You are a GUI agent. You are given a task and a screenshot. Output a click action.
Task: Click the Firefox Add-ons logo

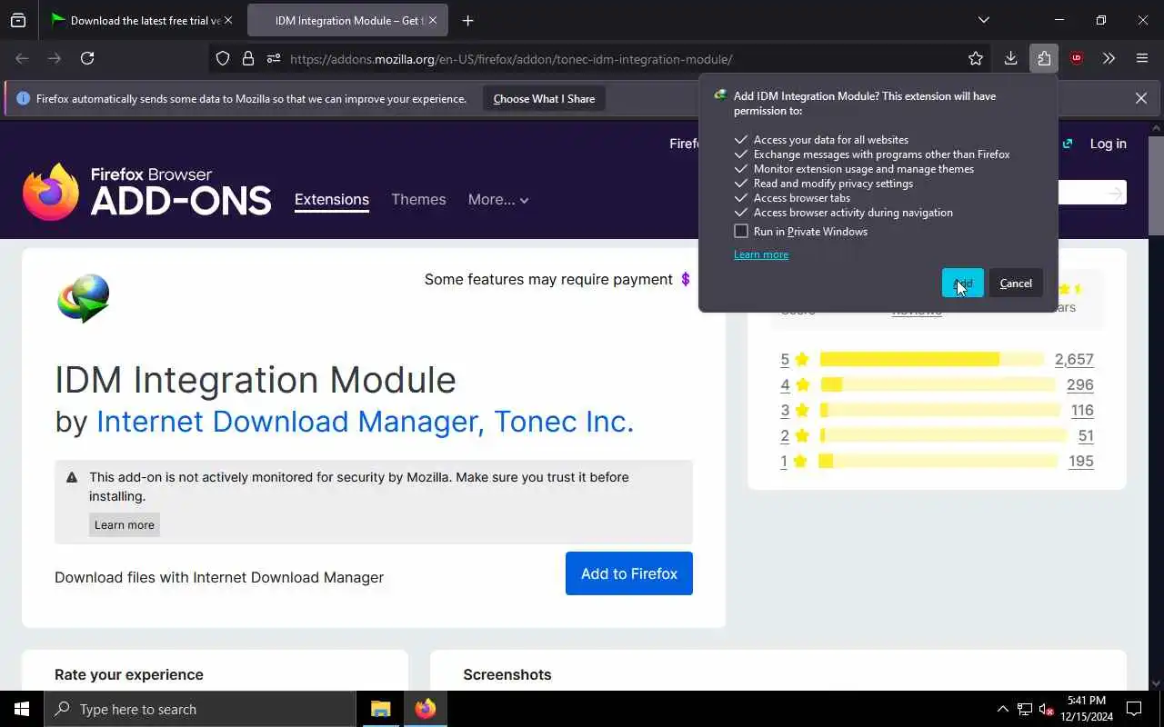click(147, 192)
